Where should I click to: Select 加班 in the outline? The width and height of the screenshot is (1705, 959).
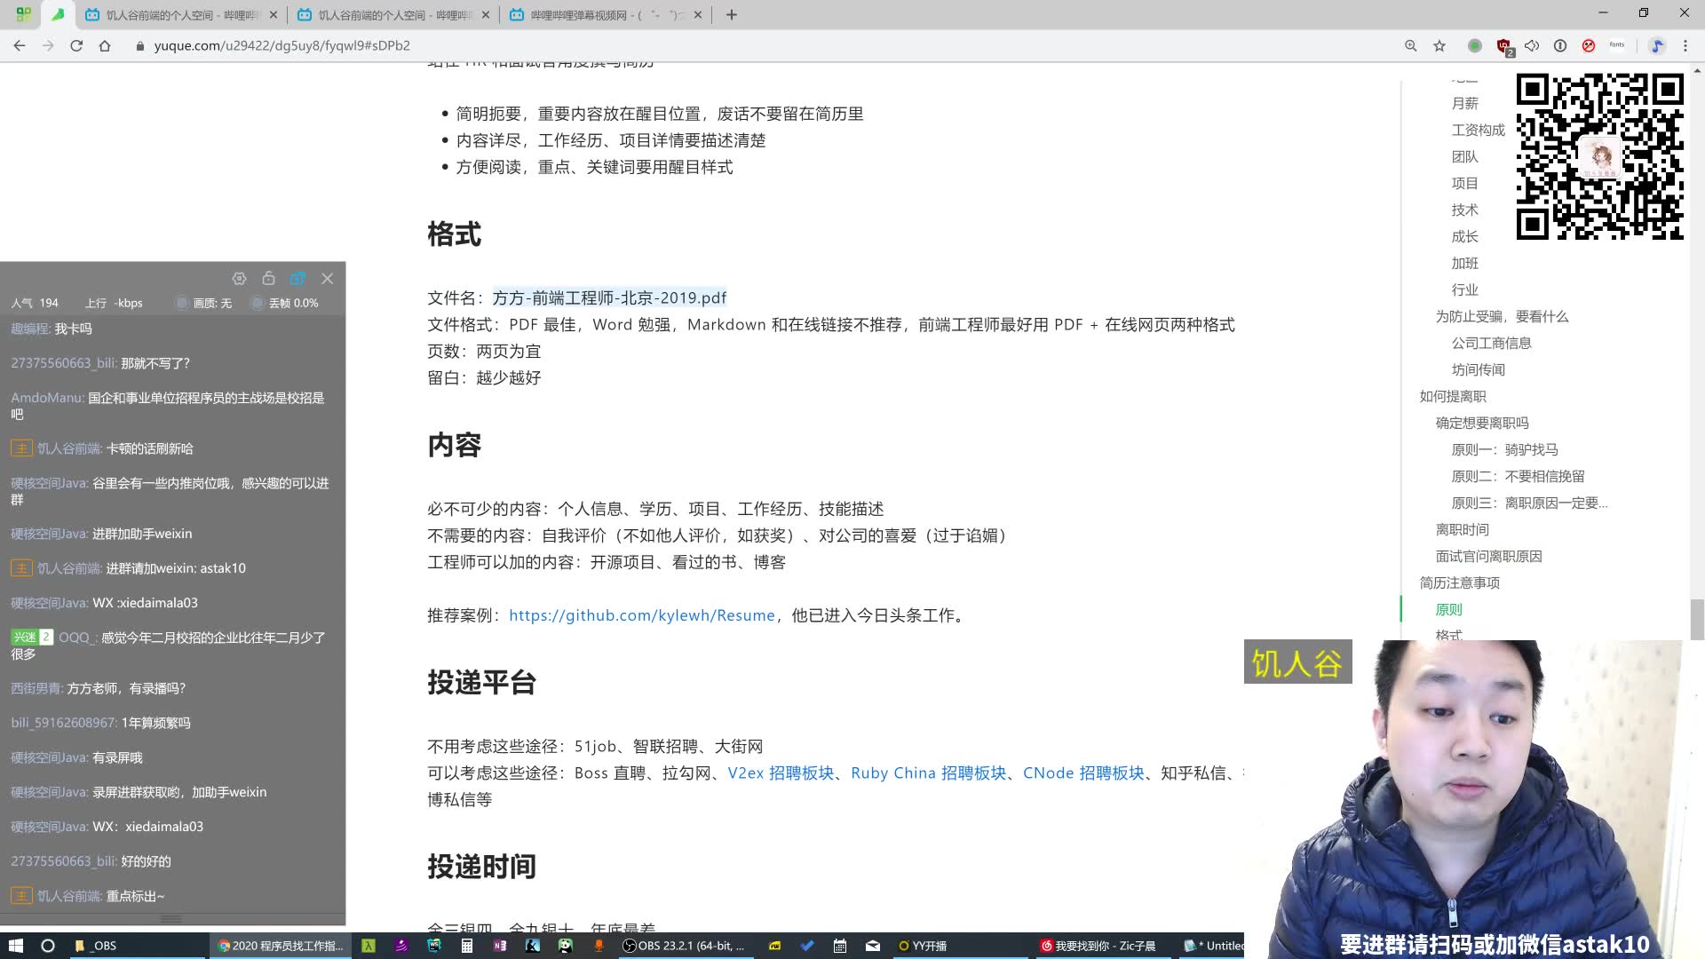[x=1465, y=264]
